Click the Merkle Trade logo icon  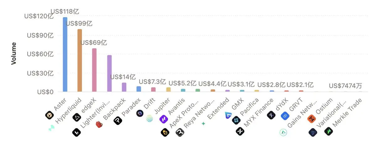point(329,131)
